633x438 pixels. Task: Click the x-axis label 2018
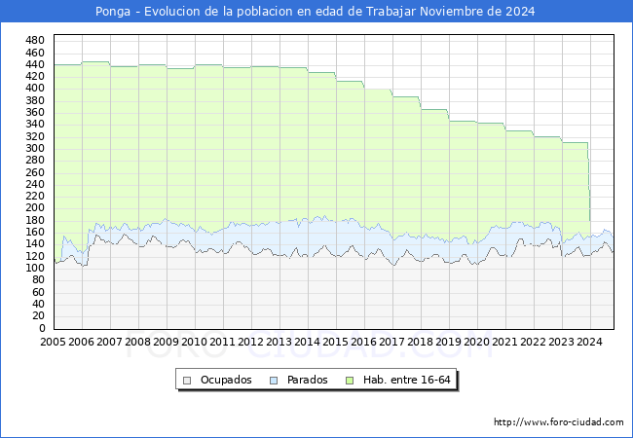(x=421, y=342)
